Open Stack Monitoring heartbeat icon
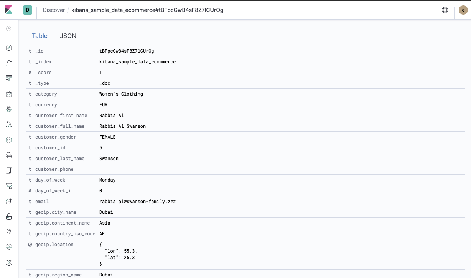Viewport: 471px width, 278px height. [9, 247]
